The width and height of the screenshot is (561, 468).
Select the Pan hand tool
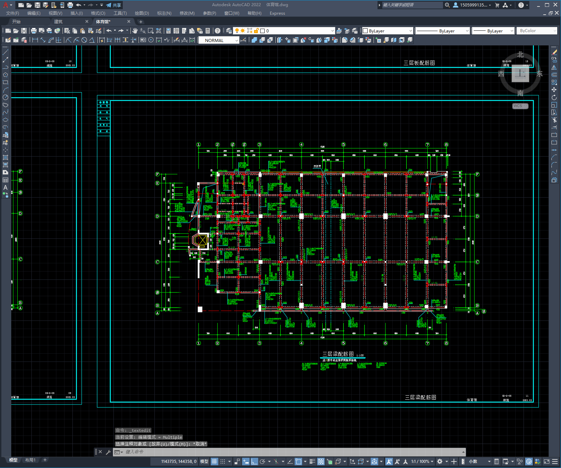tap(135, 31)
